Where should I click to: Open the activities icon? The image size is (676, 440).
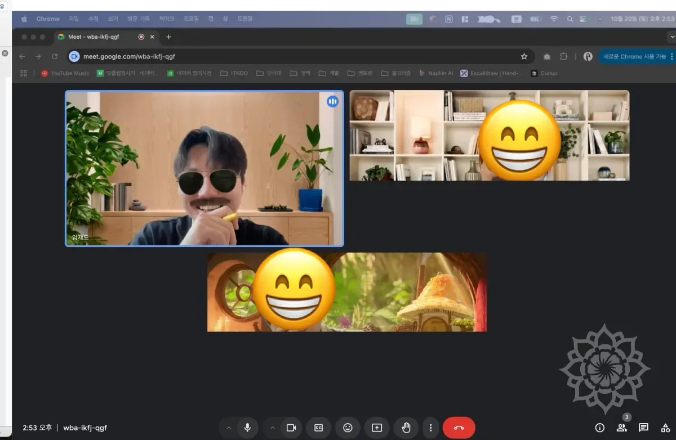pyautogui.click(x=665, y=428)
